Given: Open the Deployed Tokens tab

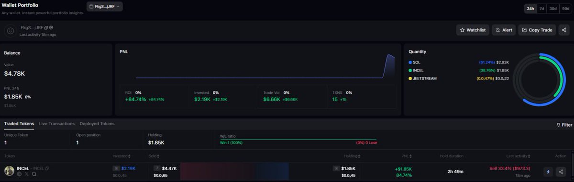Looking at the screenshot, I should click(97, 124).
